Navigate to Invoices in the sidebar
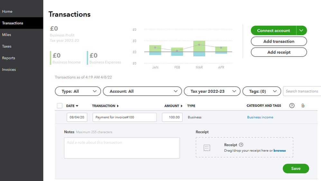 point(9,70)
